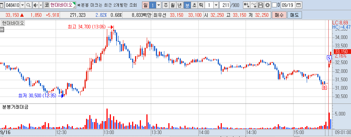Screen dimensions: 351x137
Task: Click the stock search magnifier icon
Action: 29,5
